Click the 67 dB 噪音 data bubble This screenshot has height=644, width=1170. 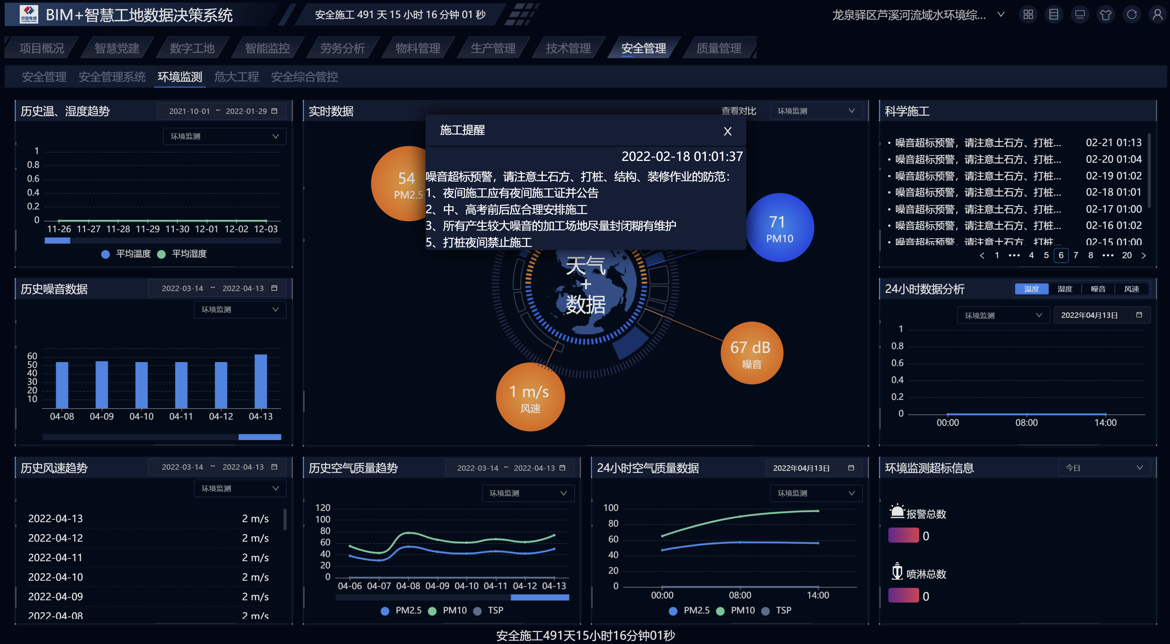pos(751,353)
